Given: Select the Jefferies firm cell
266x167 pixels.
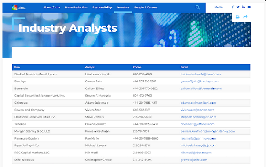Looking at the screenshot, I should click(x=20, y=124).
